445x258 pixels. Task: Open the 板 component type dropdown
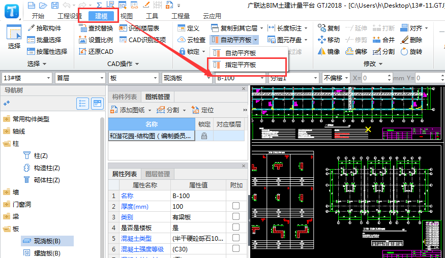point(133,78)
